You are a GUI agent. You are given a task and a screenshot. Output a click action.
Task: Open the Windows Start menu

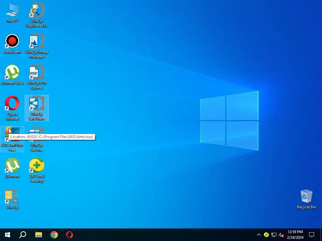[x=8, y=235]
